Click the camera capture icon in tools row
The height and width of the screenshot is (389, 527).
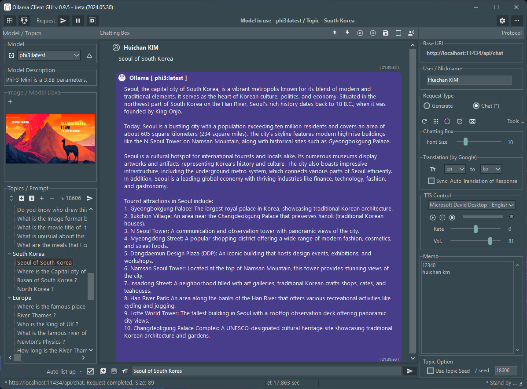[472, 121]
